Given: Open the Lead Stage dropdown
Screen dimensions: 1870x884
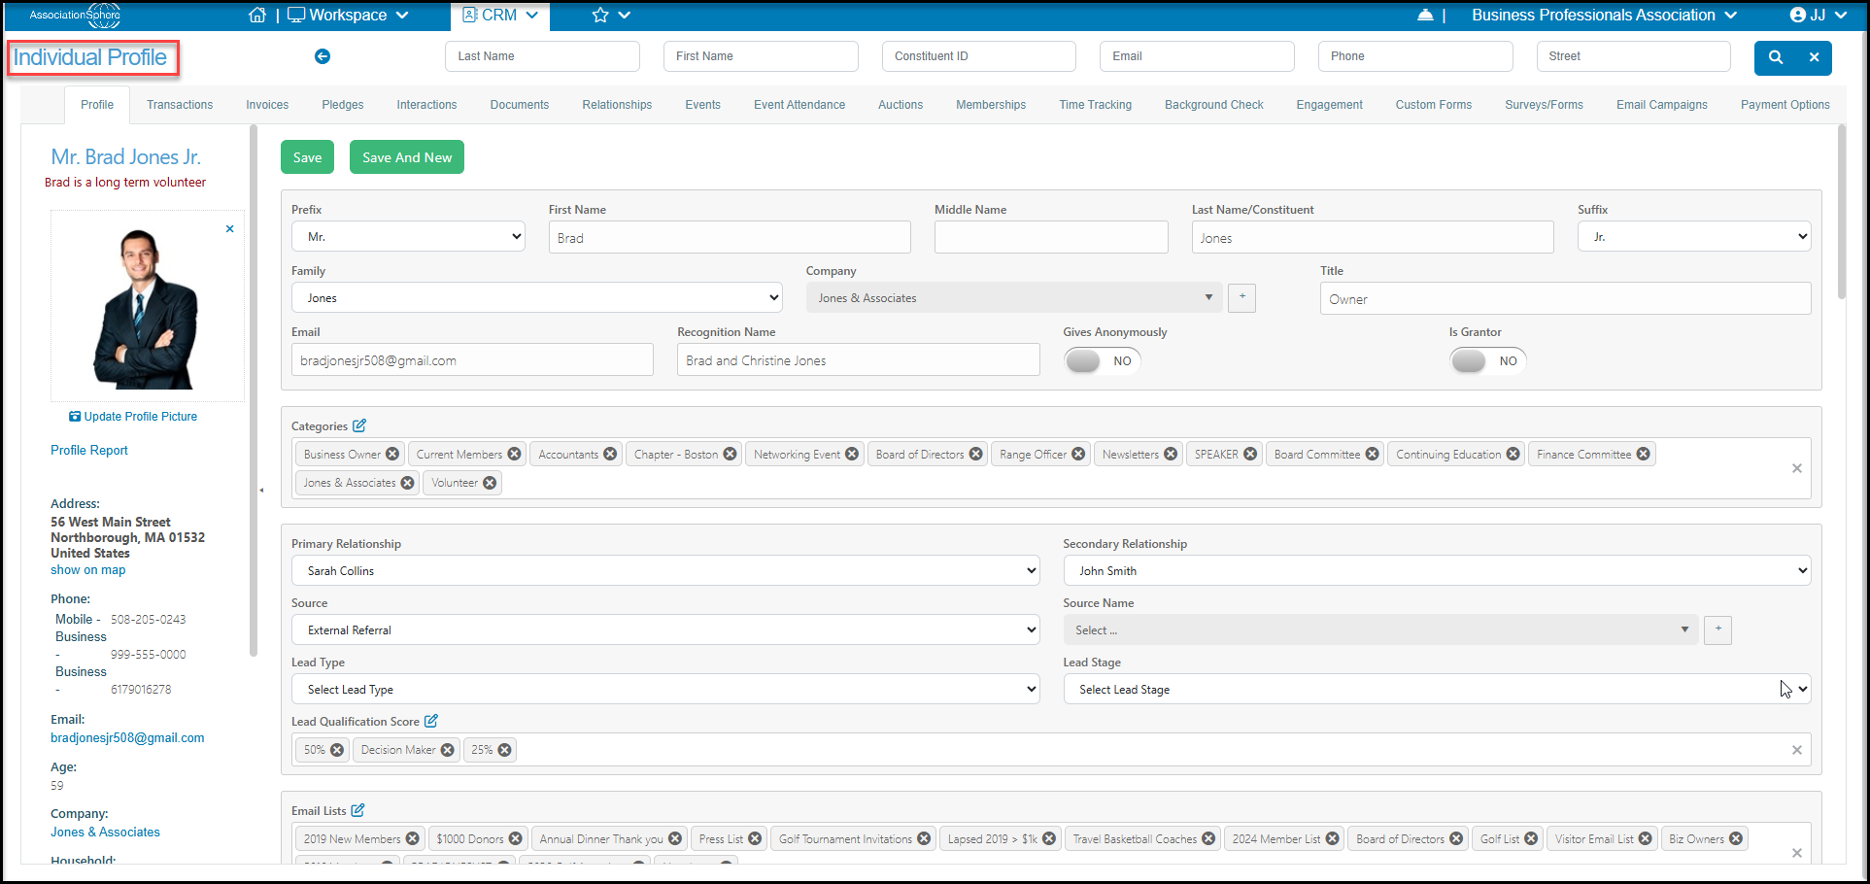Looking at the screenshot, I should tap(1437, 689).
